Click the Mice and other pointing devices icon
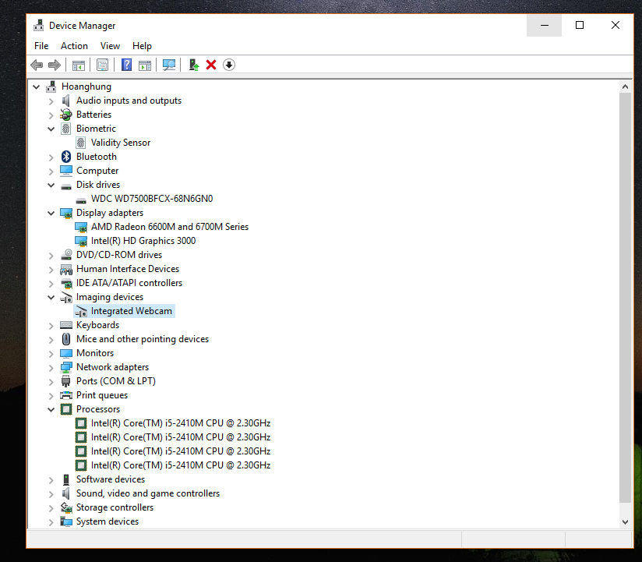The height and width of the screenshot is (562, 642). point(66,339)
